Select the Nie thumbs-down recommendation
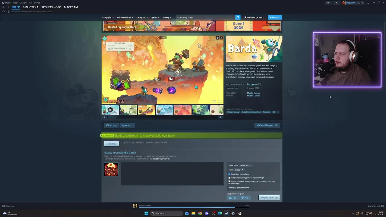The height and width of the screenshot is (217, 386). [x=245, y=198]
